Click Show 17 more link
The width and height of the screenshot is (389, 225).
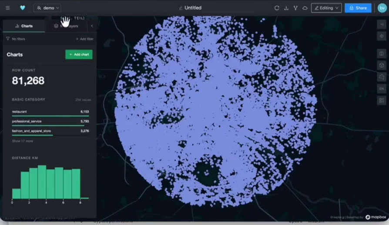pyautogui.click(x=22, y=141)
